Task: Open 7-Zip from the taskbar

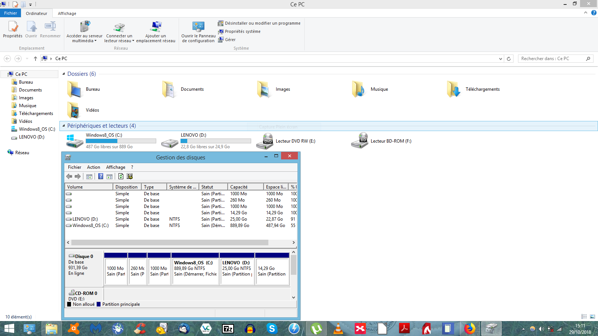Action: coord(228,329)
